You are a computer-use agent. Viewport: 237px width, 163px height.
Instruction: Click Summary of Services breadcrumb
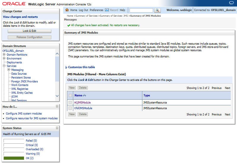86,16
